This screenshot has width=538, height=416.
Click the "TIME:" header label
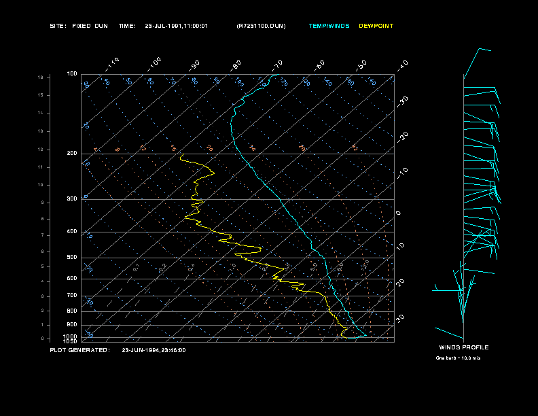coord(127,26)
